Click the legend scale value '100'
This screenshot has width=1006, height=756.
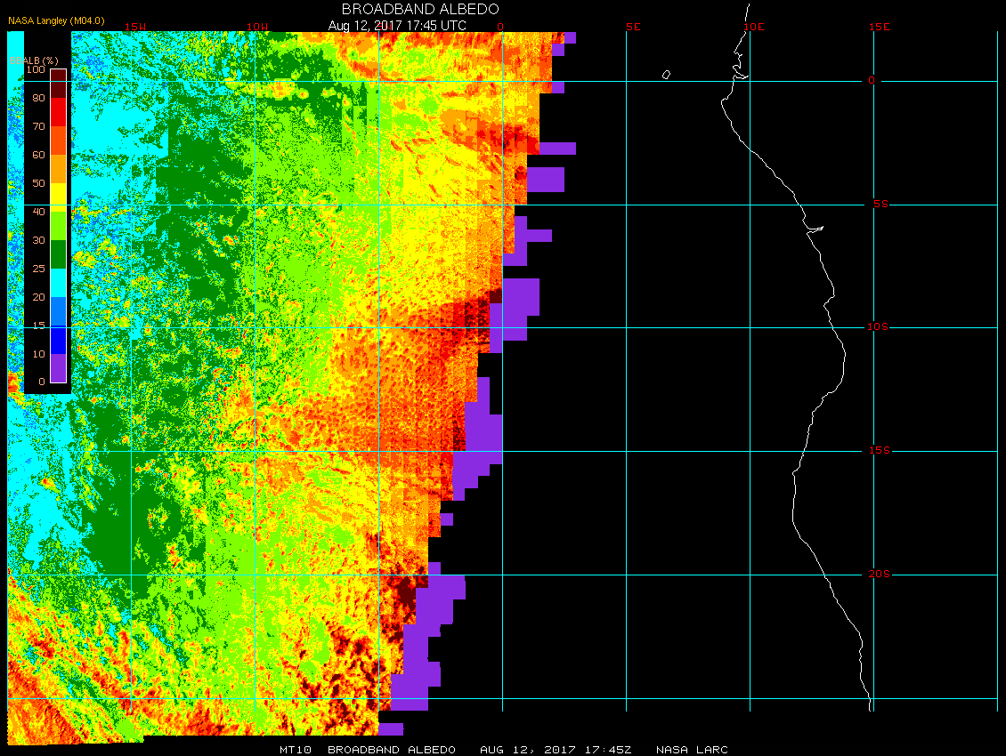pos(36,69)
